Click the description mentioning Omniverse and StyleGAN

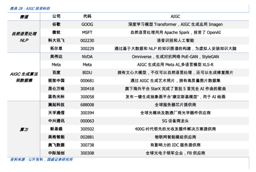click(x=175, y=57)
